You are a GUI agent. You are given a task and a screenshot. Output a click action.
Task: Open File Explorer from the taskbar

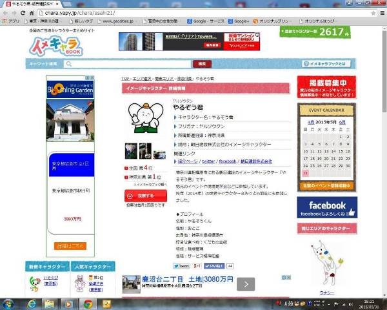point(50,304)
